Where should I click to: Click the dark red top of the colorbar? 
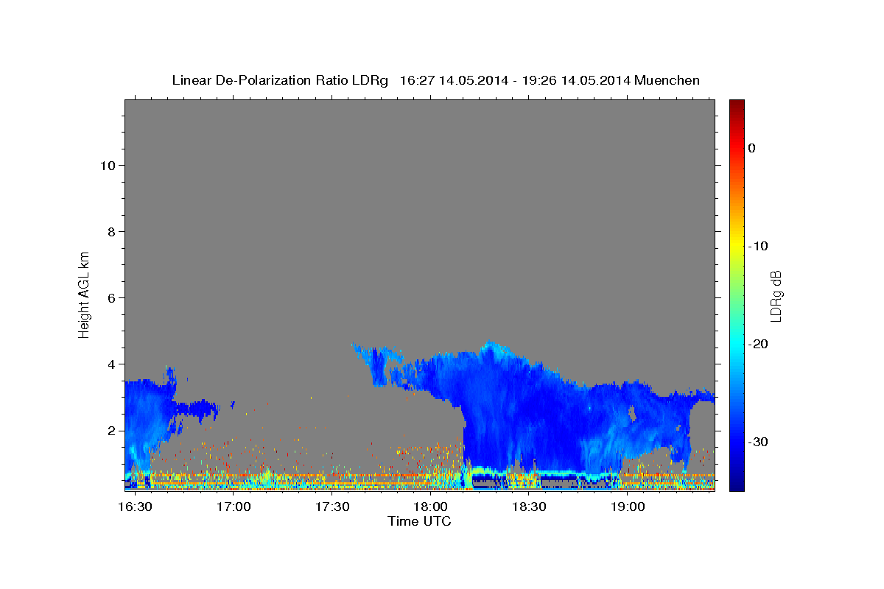pyautogui.click(x=736, y=107)
